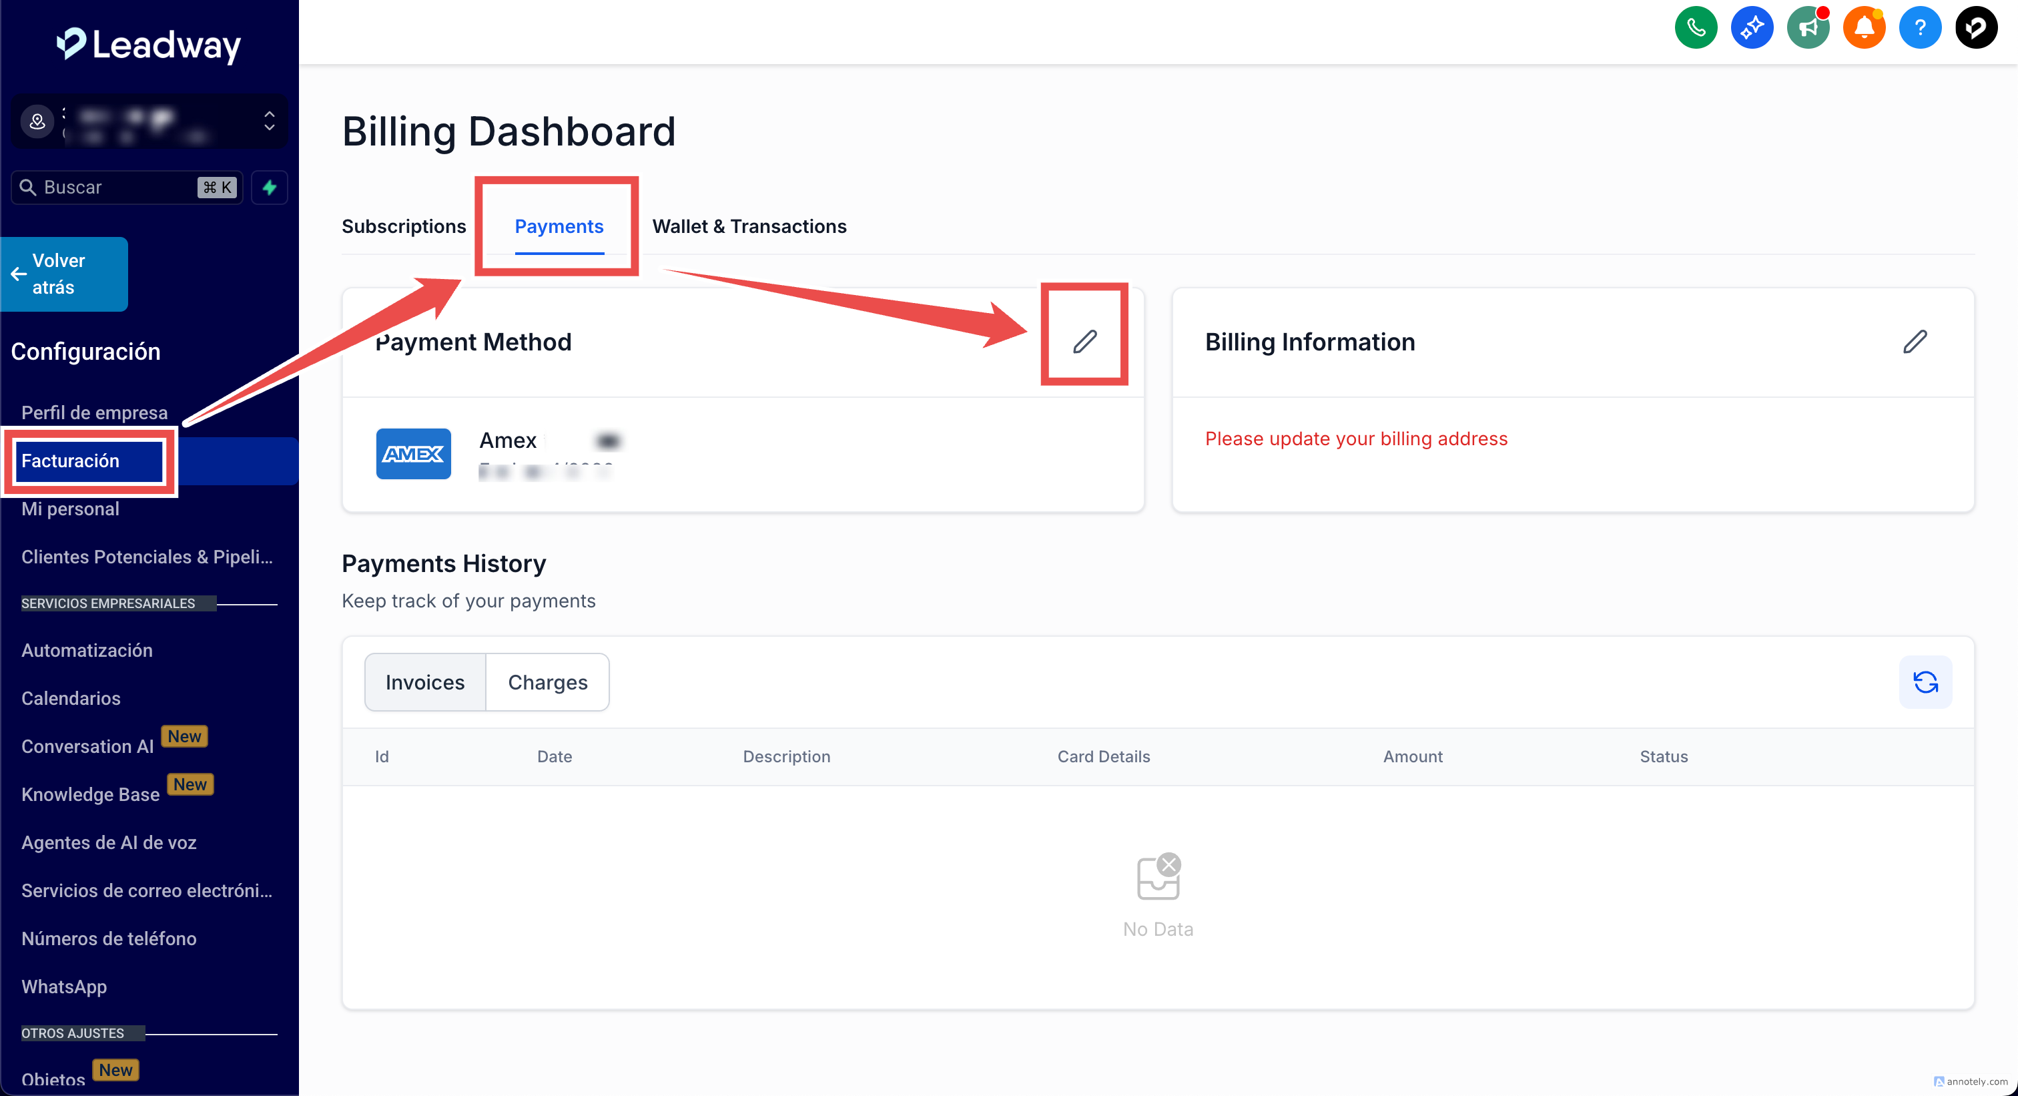Open the orange notifications bell

pos(1864,28)
